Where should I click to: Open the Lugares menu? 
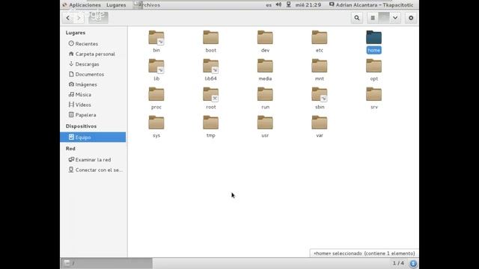(116, 5)
